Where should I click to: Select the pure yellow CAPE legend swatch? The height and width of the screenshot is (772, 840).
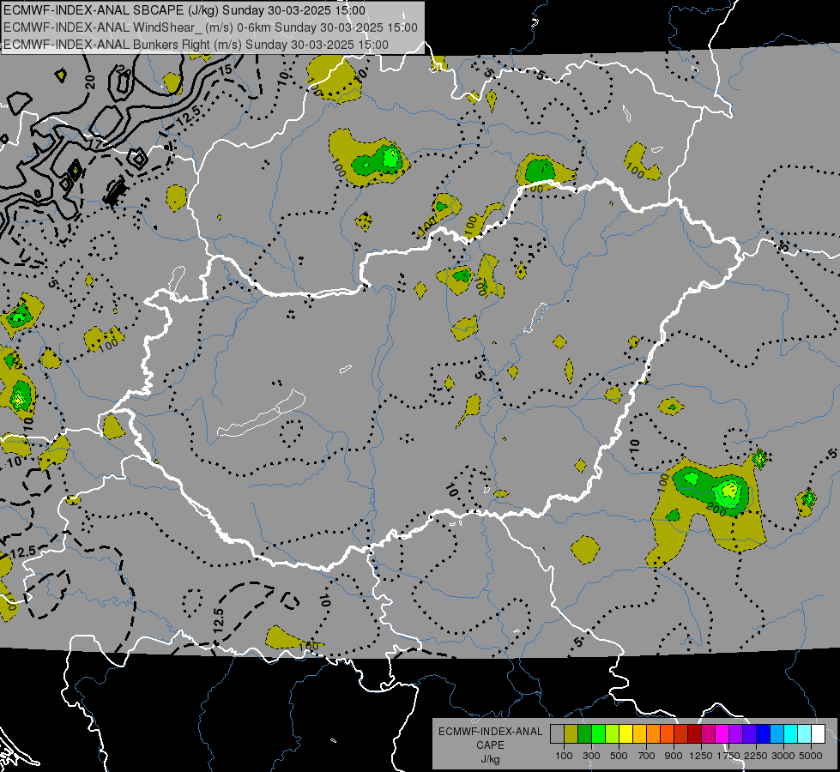625,733
